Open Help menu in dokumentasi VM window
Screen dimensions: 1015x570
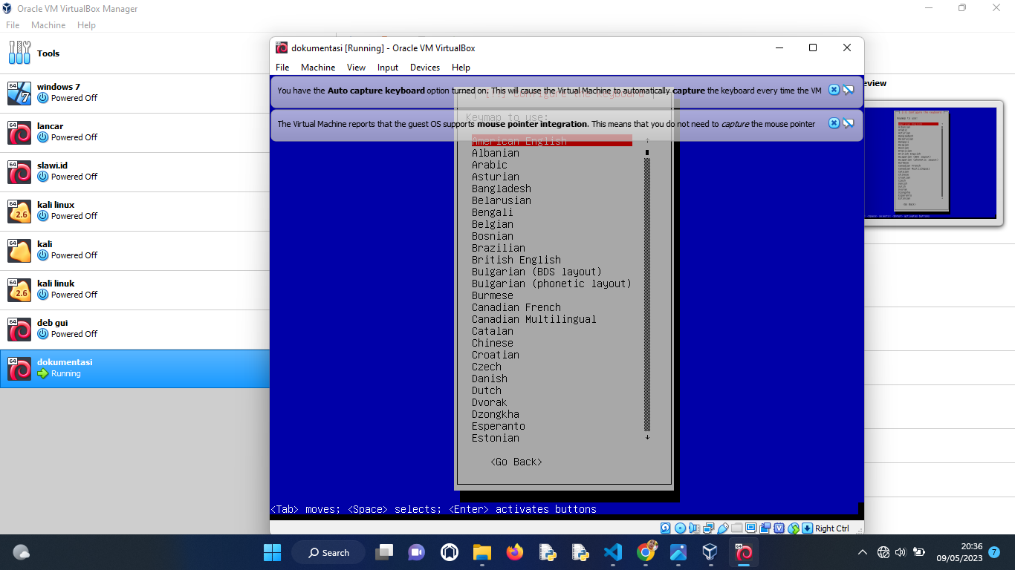point(461,68)
